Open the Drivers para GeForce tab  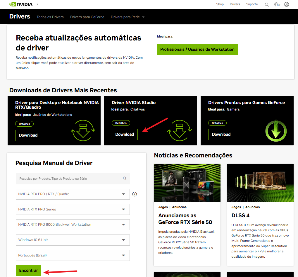(87, 17)
